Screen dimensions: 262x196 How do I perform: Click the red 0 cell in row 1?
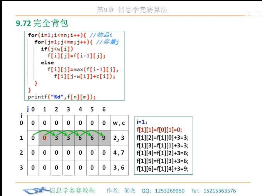click(45, 138)
